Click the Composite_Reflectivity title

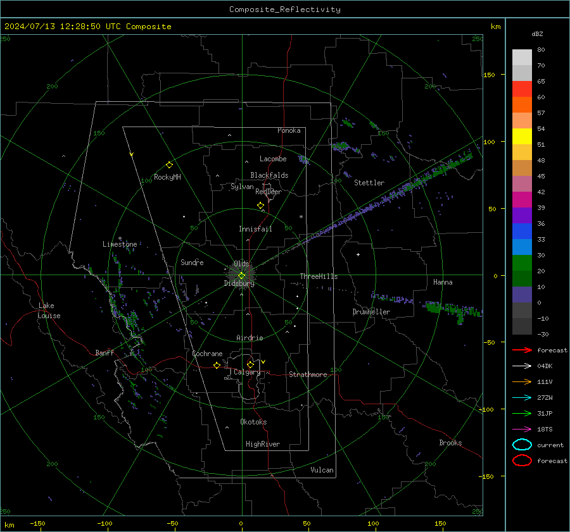point(284,9)
